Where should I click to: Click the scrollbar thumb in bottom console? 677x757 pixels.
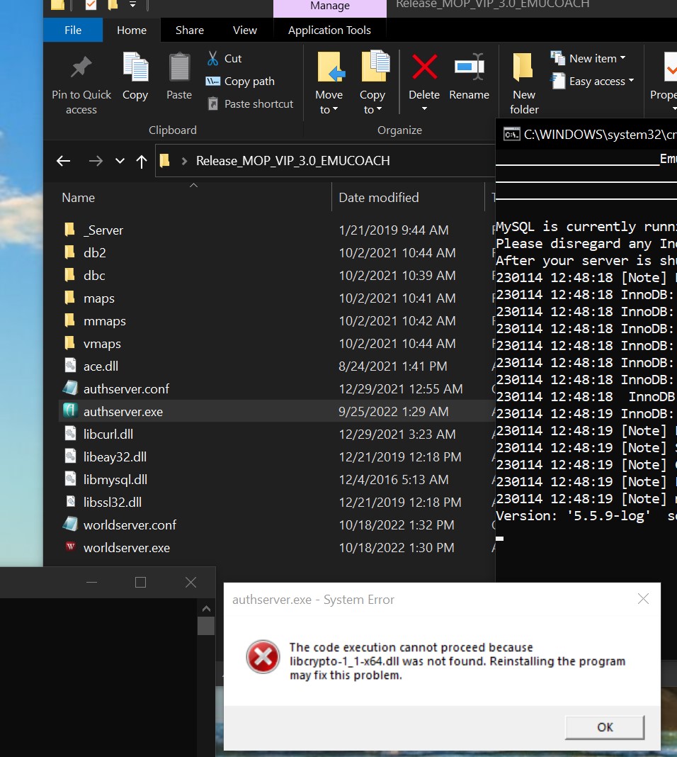tap(206, 626)
